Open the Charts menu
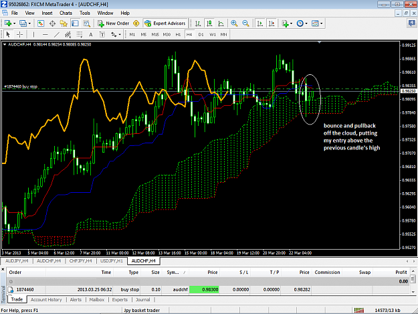The height and width of the screenshot is (314, 418). pos(66,13)
